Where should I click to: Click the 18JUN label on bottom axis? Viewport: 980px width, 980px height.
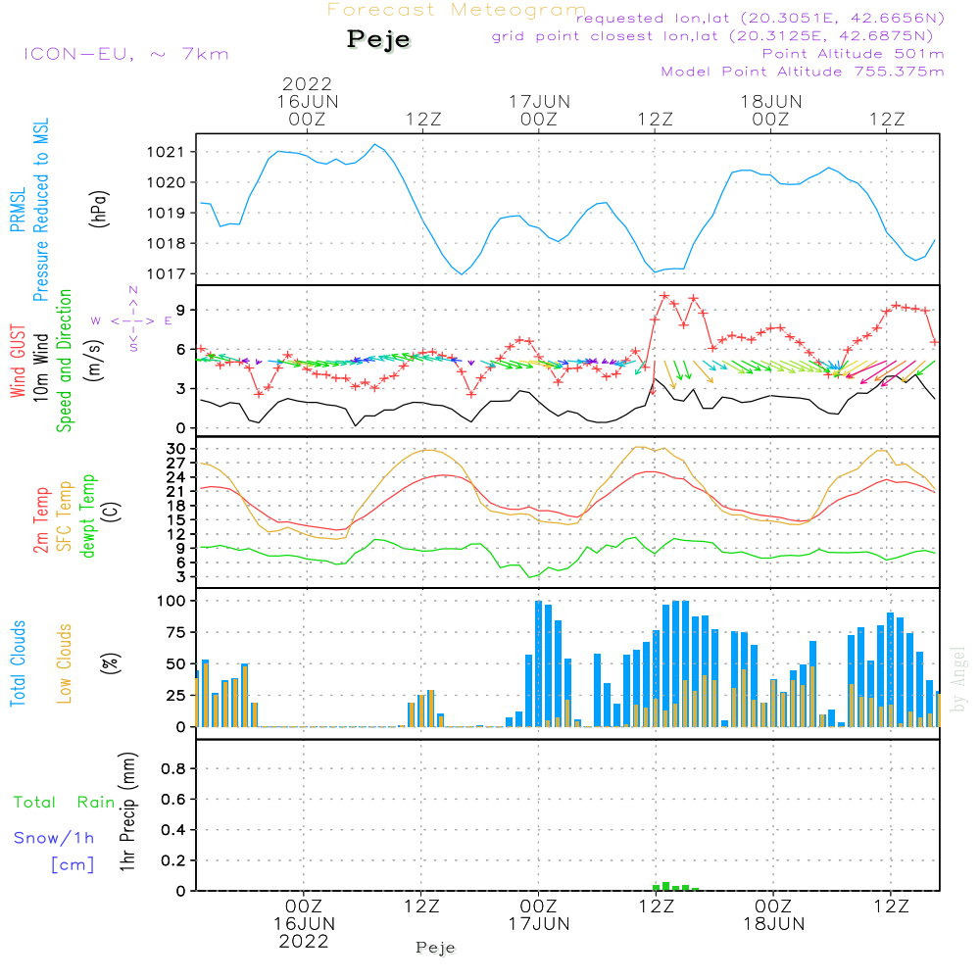[x=772, y=923]
